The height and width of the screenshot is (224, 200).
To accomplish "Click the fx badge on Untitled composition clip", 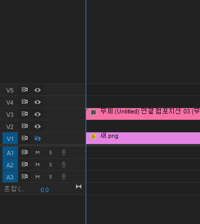I will (93, 112).
